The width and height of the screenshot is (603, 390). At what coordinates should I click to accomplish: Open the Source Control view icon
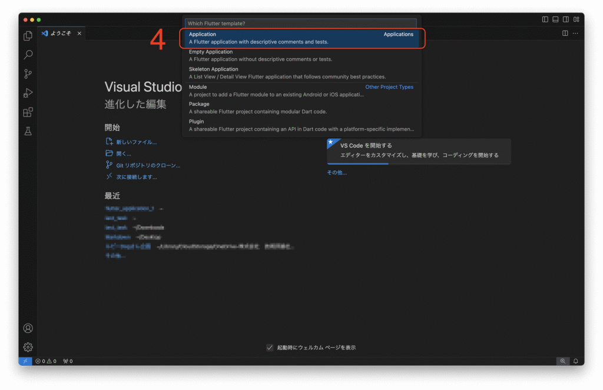click(x=28, y=74)
